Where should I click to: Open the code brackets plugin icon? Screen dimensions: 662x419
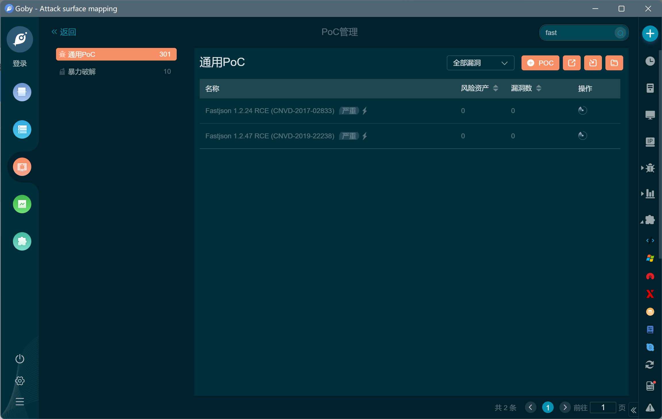click(650, 240)
